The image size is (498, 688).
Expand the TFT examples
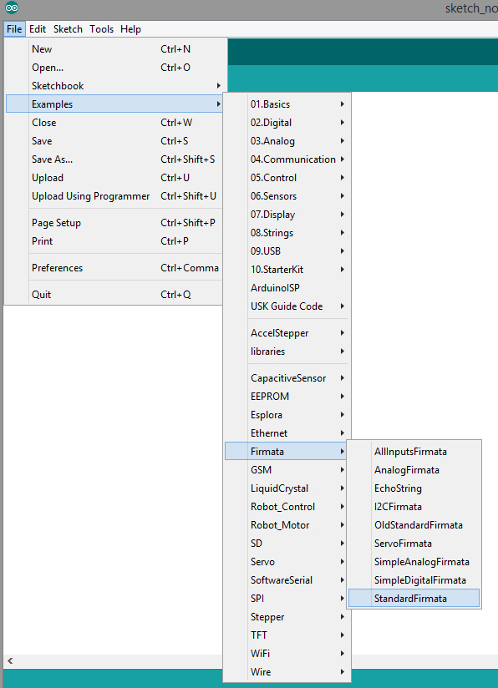(x=287, y=635)
